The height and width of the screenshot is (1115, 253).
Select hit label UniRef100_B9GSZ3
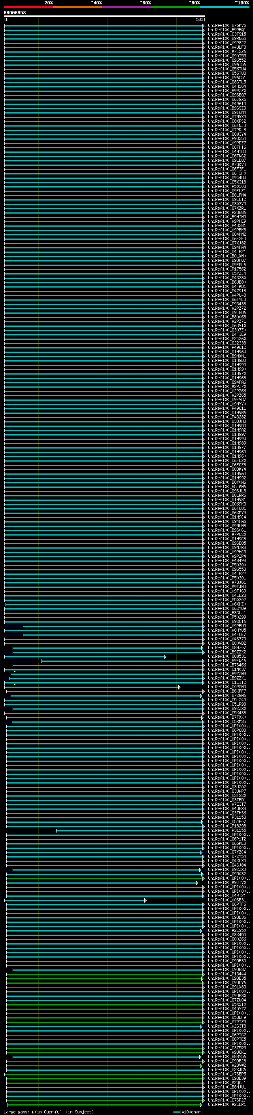(227, 108)
